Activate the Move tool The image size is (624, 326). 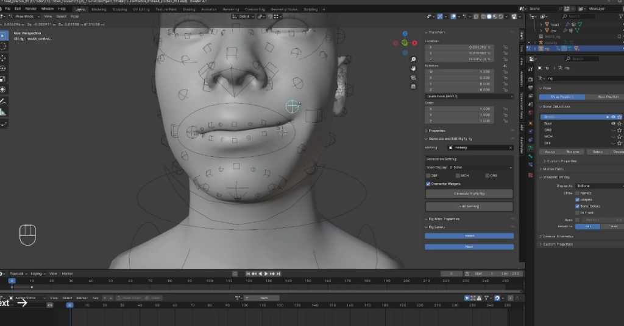(x=3, y=58)
